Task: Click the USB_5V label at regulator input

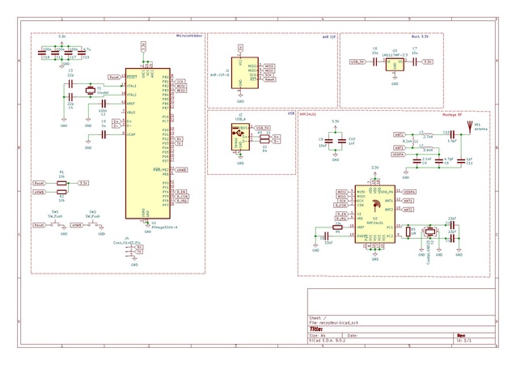Action: [x=357, y=62]
